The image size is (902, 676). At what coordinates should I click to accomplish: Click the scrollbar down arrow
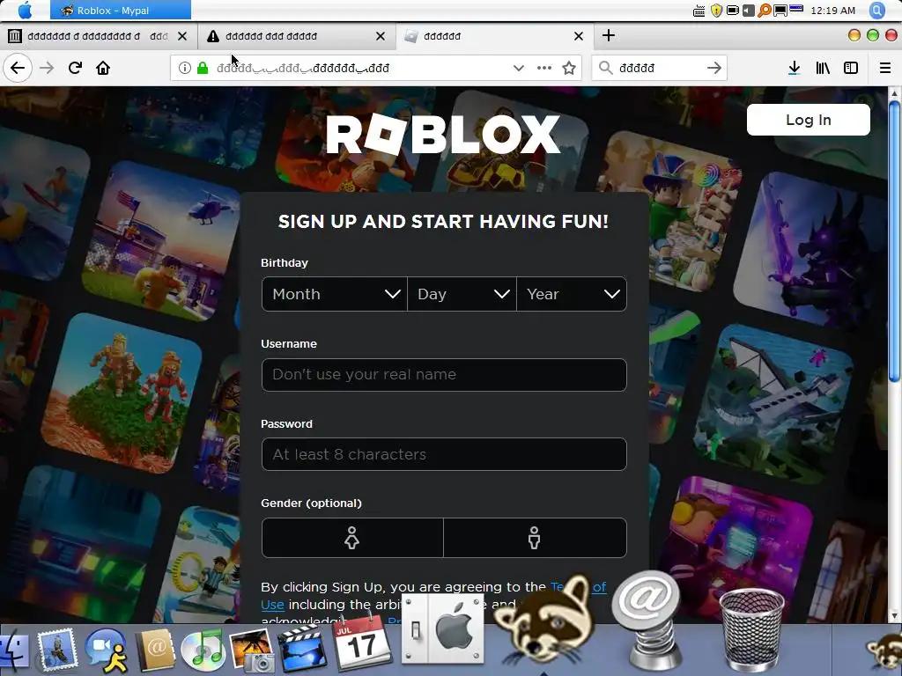[x=894, y=615]
